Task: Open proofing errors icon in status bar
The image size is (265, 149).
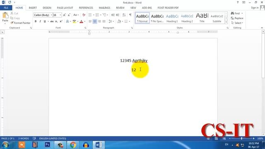Action: click(x=34, y=138)
